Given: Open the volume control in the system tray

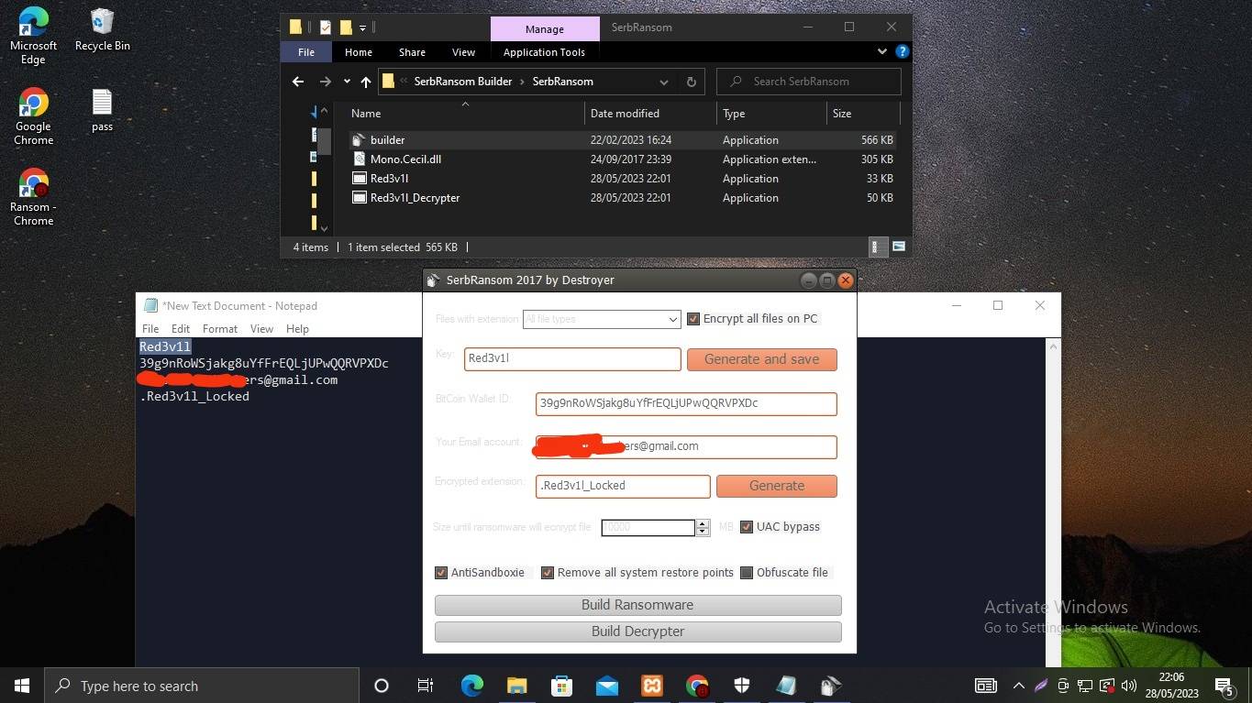Looking at the screenshot, I should coord(1129,686).
